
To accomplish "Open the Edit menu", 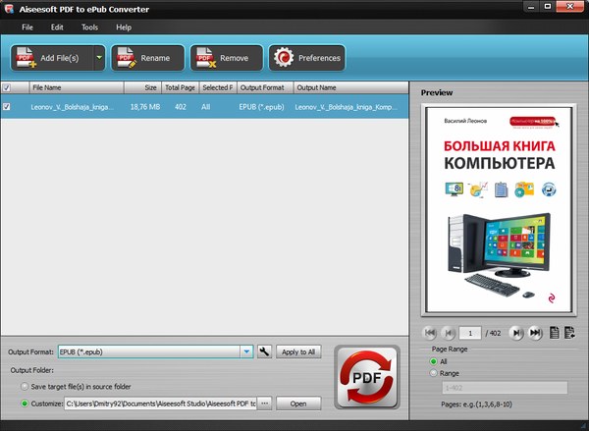I will click(58, 27).
